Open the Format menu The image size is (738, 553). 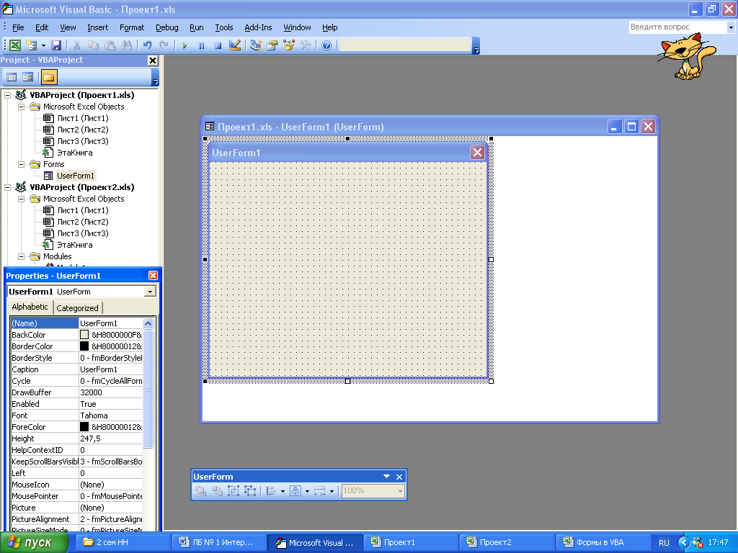132,27
